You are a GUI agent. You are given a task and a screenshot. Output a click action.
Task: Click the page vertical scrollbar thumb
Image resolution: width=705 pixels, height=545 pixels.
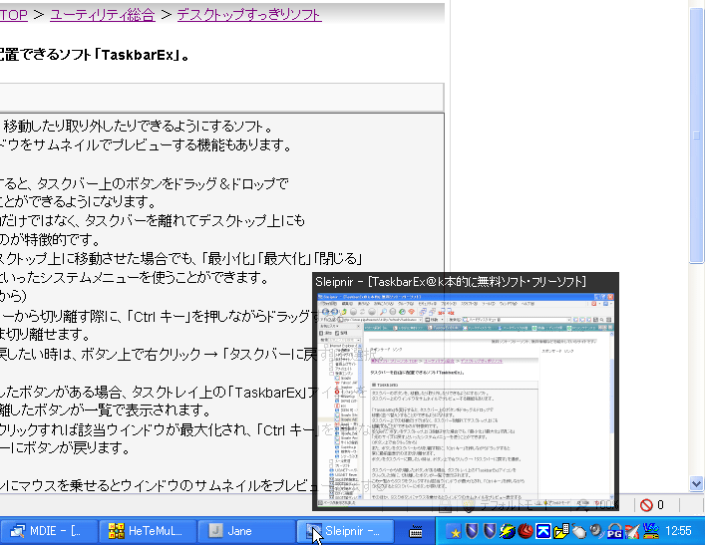coord(696,135)
